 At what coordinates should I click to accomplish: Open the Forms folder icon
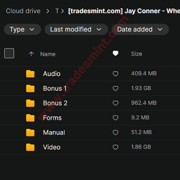[30, 118]
